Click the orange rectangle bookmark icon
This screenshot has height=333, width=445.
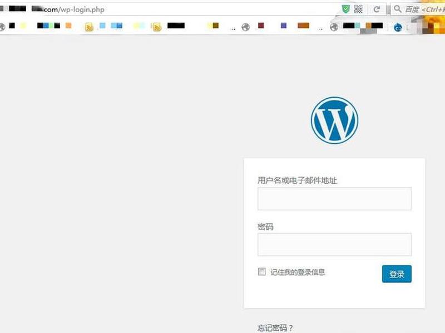point(303,26)
